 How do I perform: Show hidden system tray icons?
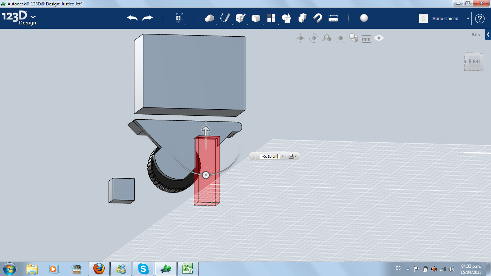408,269
